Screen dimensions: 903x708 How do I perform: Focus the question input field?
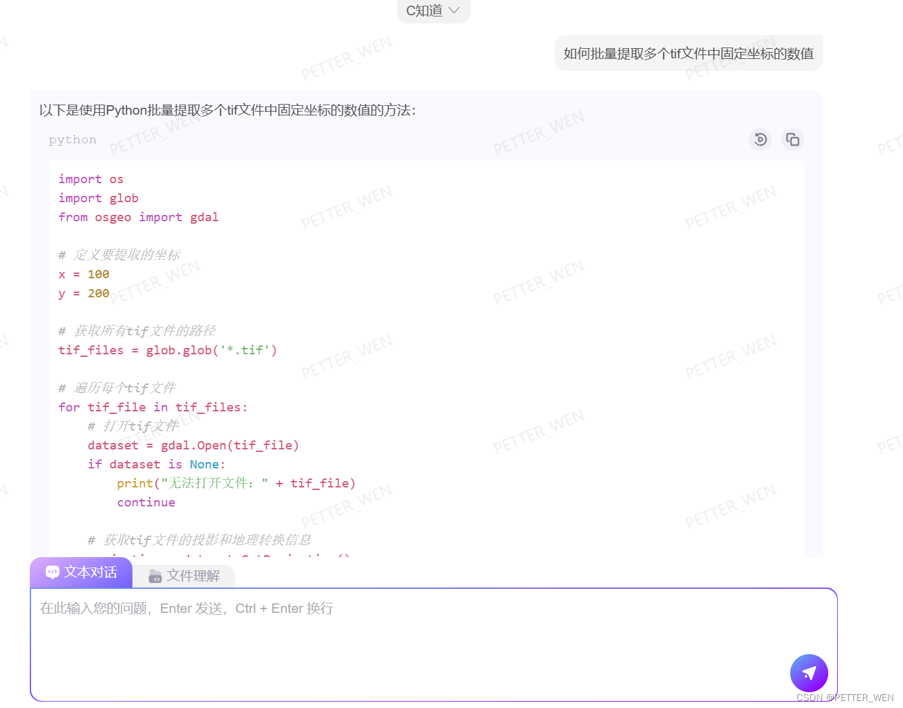tap(434, 645)
